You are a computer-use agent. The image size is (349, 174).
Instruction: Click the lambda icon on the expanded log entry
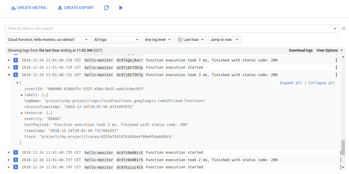pyautogui.click(x=16, y=75)
